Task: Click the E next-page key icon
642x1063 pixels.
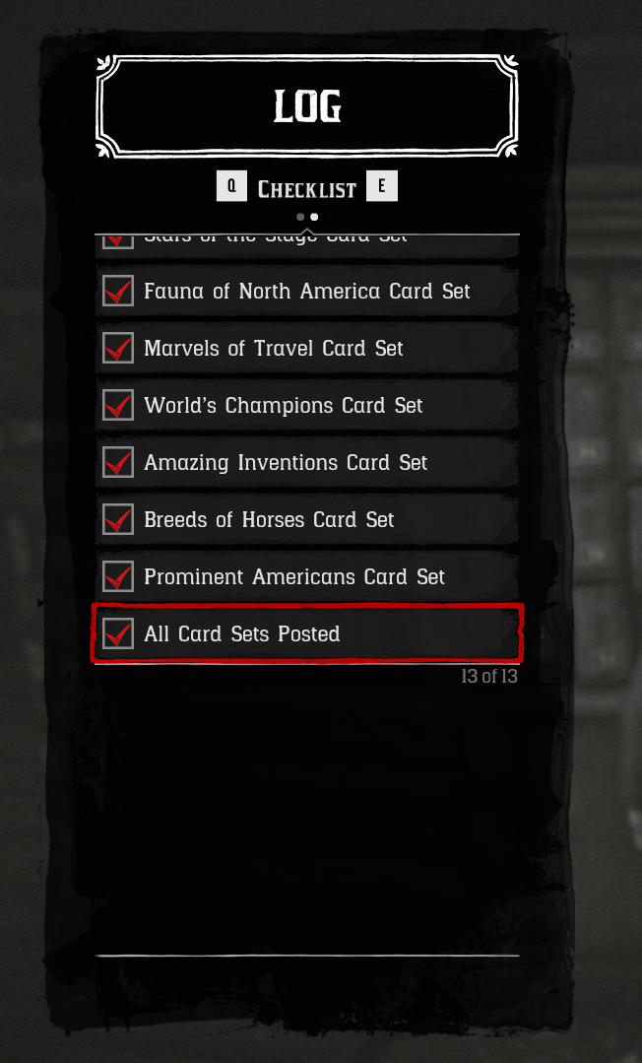Action: (x=382, y=186)
